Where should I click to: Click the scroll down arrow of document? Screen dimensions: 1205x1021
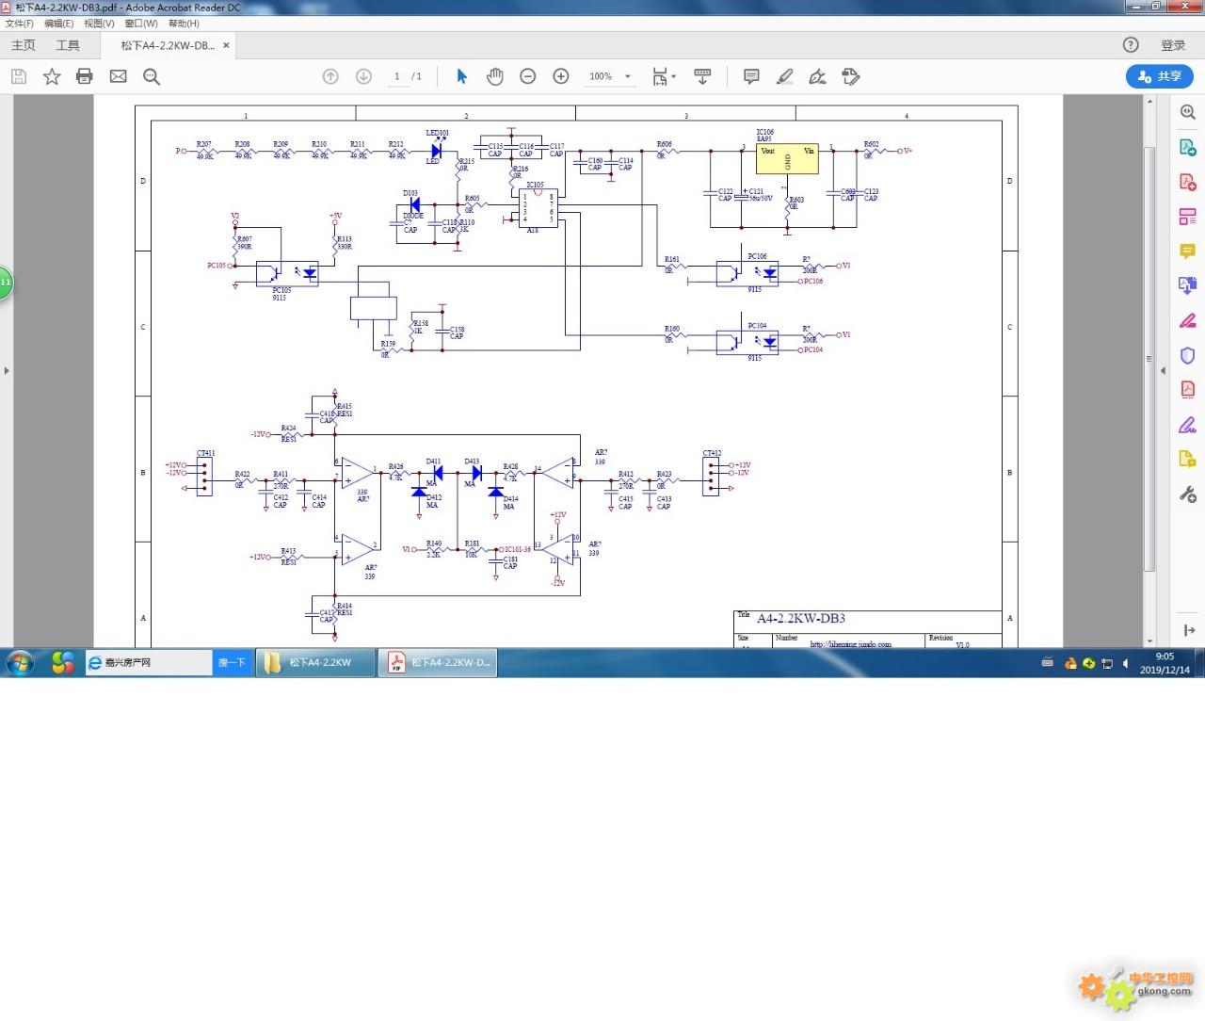pyautogui.click(x=1149, y=640)
